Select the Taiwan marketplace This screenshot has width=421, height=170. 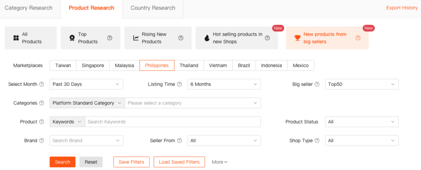click(63, 65)
